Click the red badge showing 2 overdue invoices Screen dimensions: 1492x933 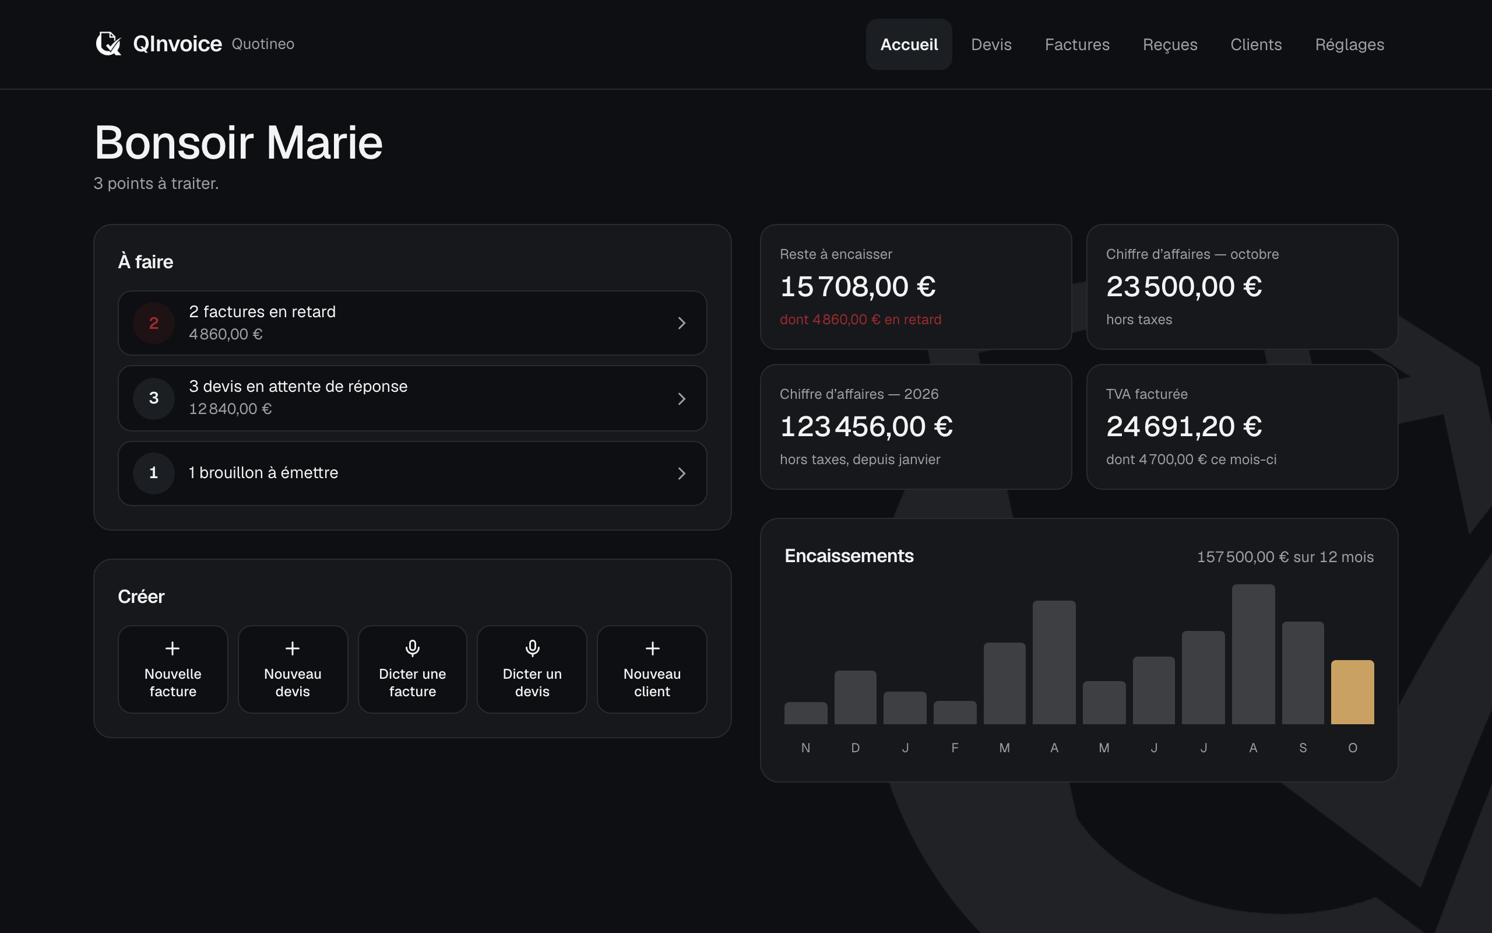(153, 322)
